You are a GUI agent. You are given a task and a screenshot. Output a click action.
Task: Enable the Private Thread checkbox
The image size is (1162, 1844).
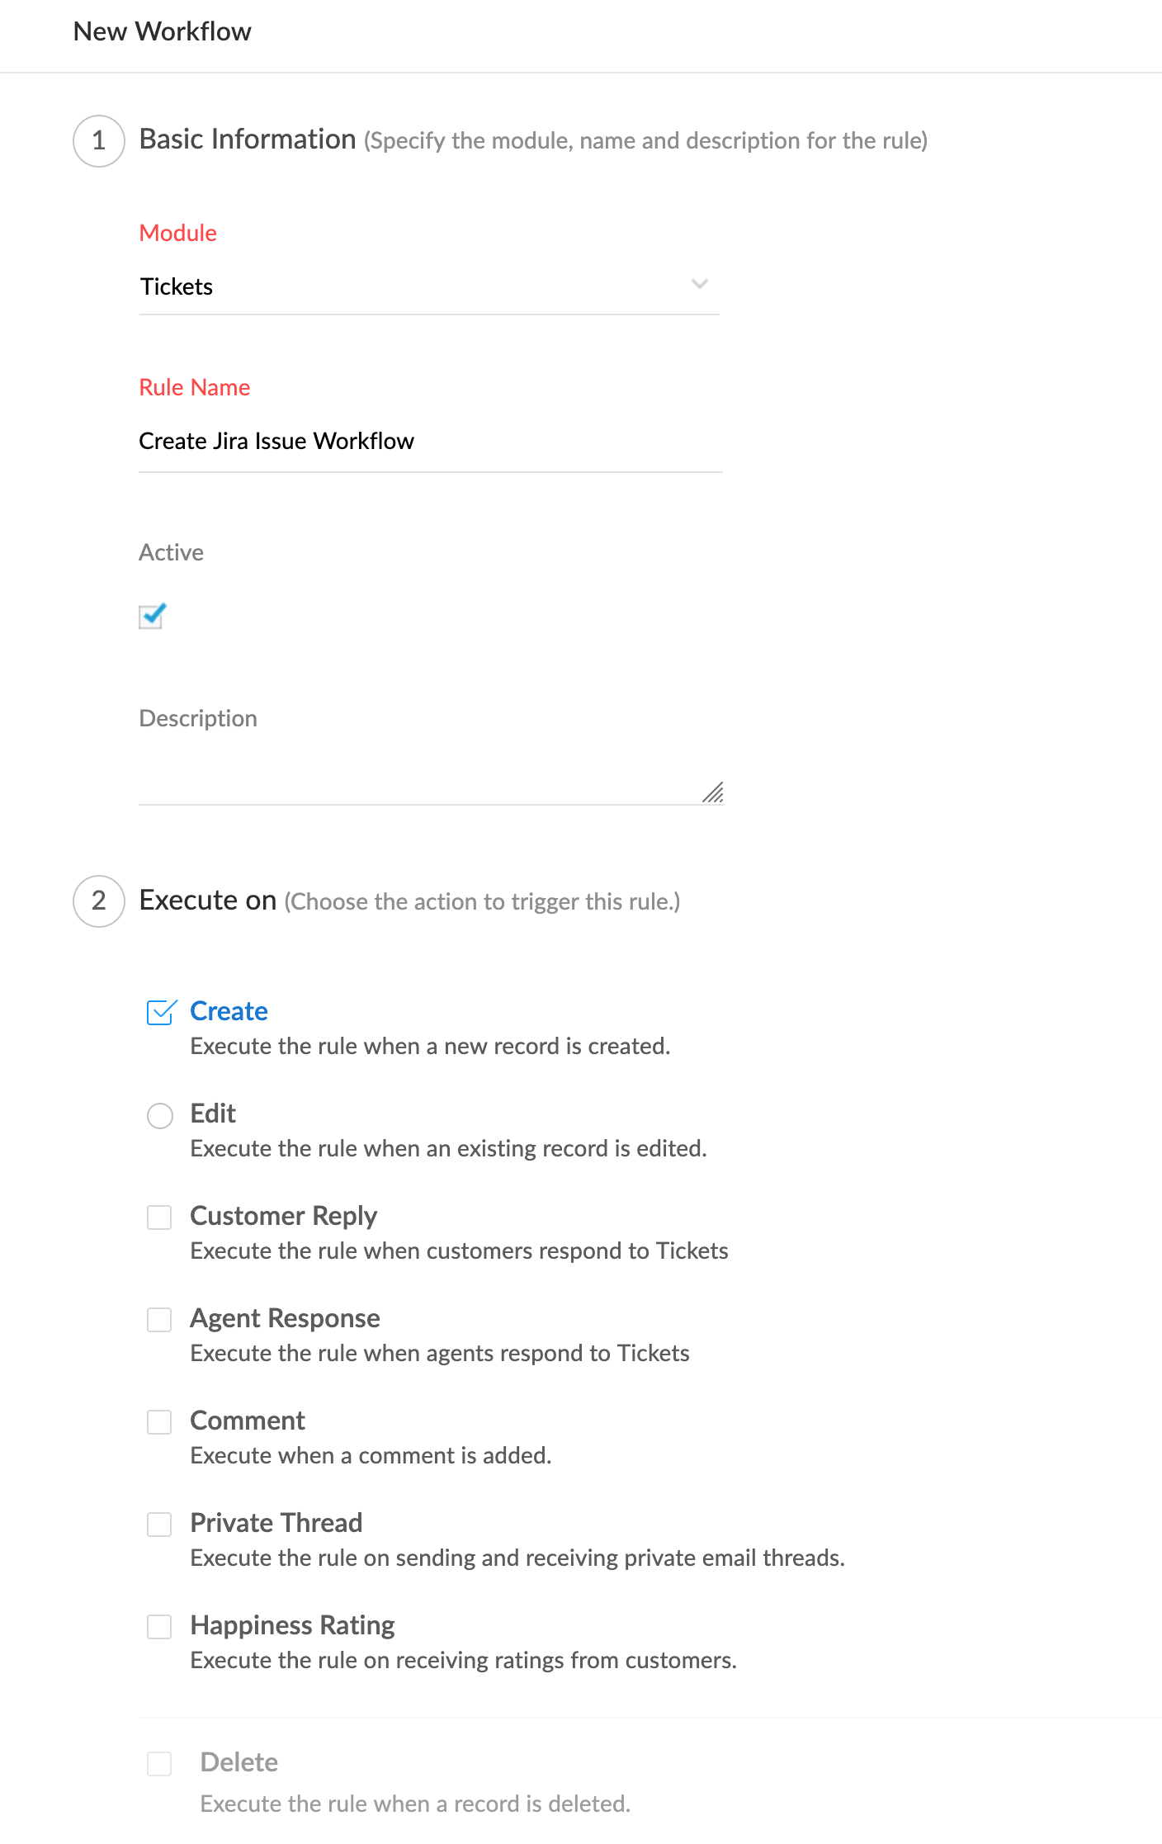[x=159, y=1525]
